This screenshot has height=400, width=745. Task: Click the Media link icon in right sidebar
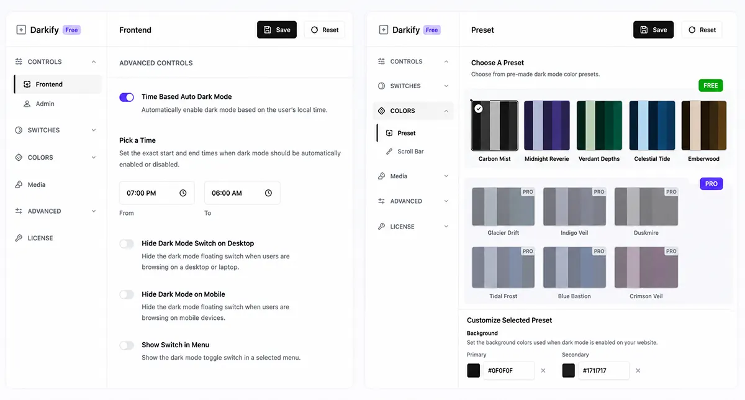381,176
